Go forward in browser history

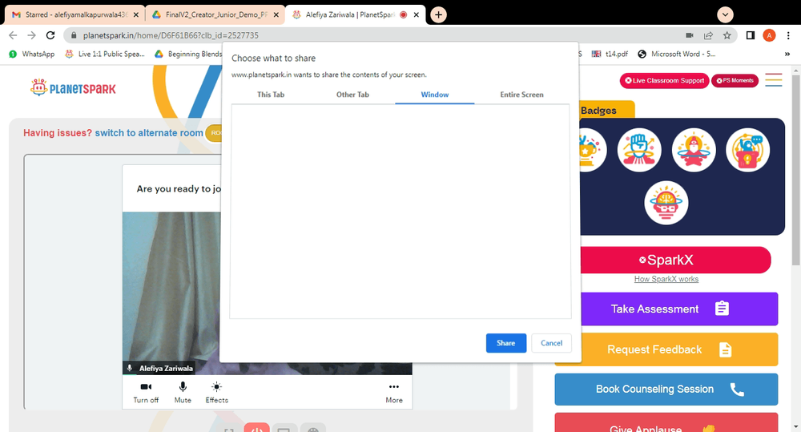pyautogui.click(x=32, y=35)
